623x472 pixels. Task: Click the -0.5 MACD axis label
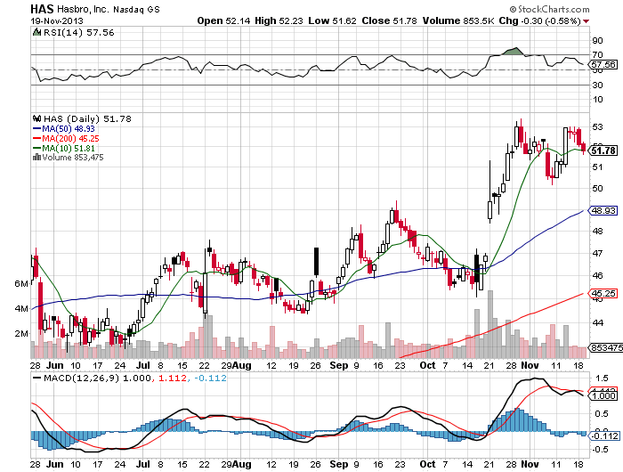[x=601, y=450]
